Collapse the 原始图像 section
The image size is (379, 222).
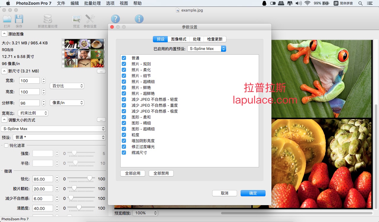coord(4,34)
